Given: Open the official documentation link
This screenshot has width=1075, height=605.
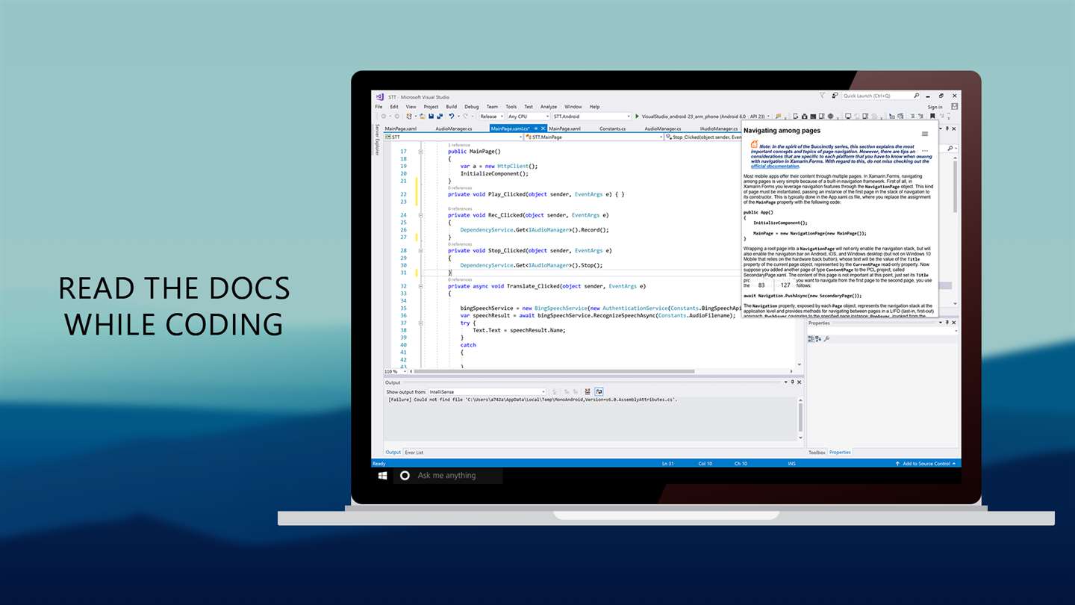Looking at the screenshot, I should point(775,167).
